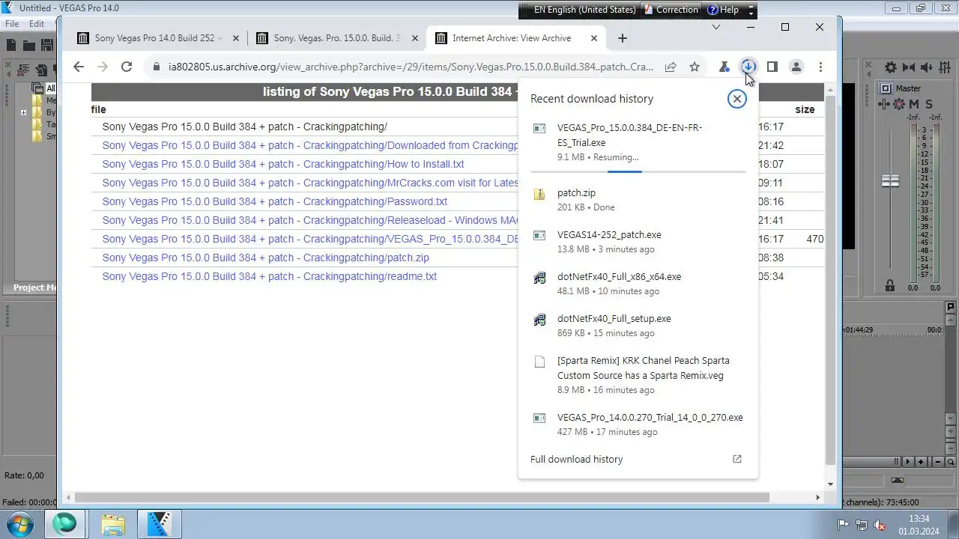The height and width of the screenshot is (539, 959).
Task: Toggle Master fader lock icon
Action: (890, 285)
